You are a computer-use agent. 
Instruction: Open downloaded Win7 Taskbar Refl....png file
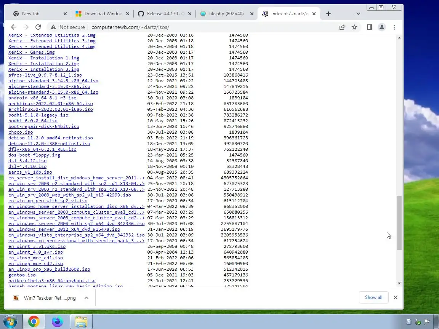click(x=45, y=298)
